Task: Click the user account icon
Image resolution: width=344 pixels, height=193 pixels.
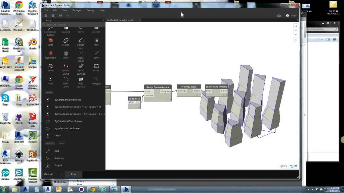Action: [288, 15]
